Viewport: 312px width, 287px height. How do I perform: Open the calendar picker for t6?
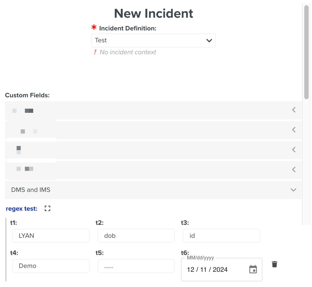point(253,269)
